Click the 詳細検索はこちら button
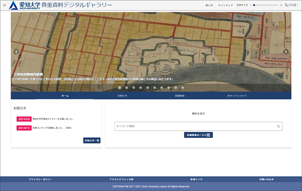 click(198, 135)
